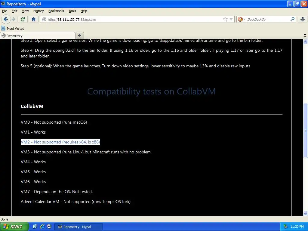This screenshot has width=308, height=231.
Task: Click the 11:20 PM taskbar clock
Action: pos(297,226)
